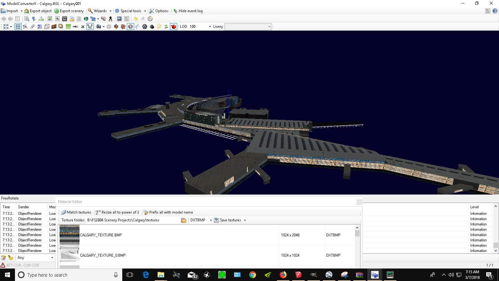Click the Rubik's cube colored icon
The height and width of the screenshot is (281, 499).
pyautogui.click(x=116, y=27)
